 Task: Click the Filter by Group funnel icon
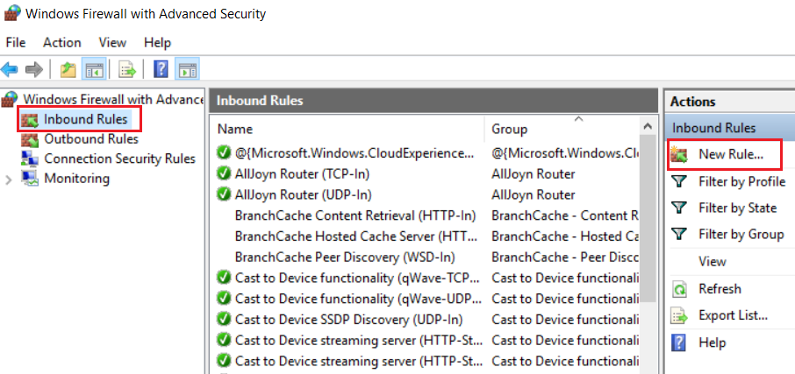coord(679,235)
